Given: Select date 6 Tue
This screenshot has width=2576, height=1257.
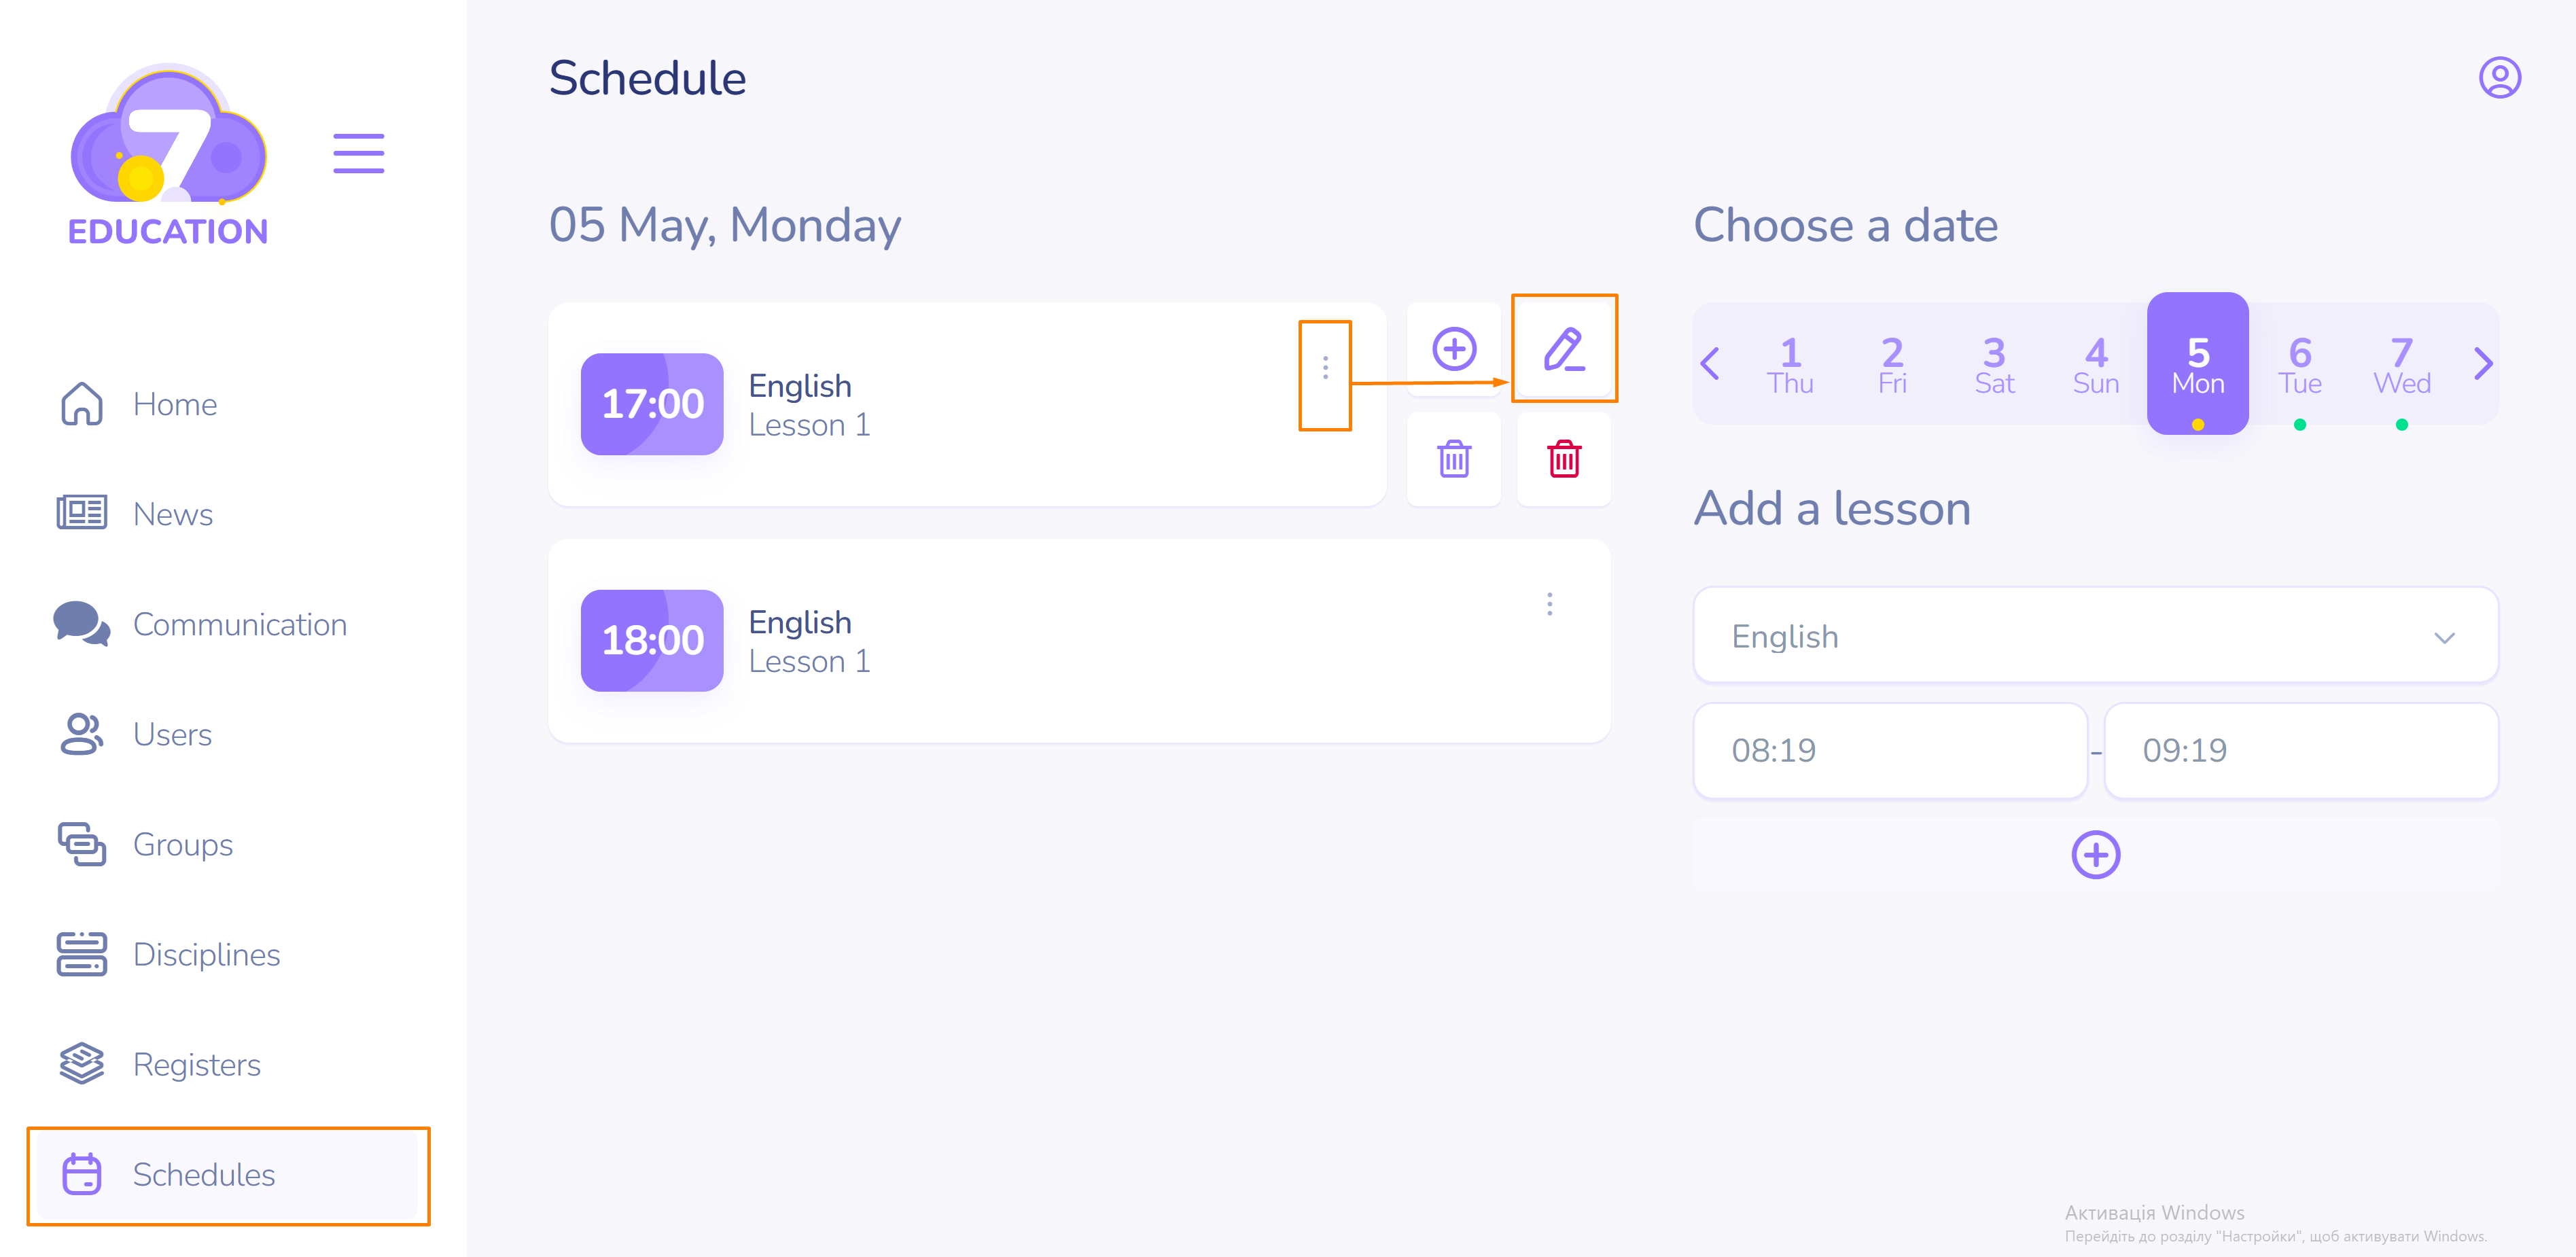Looking at the screenshot, I should click(x=2299, y=366).
